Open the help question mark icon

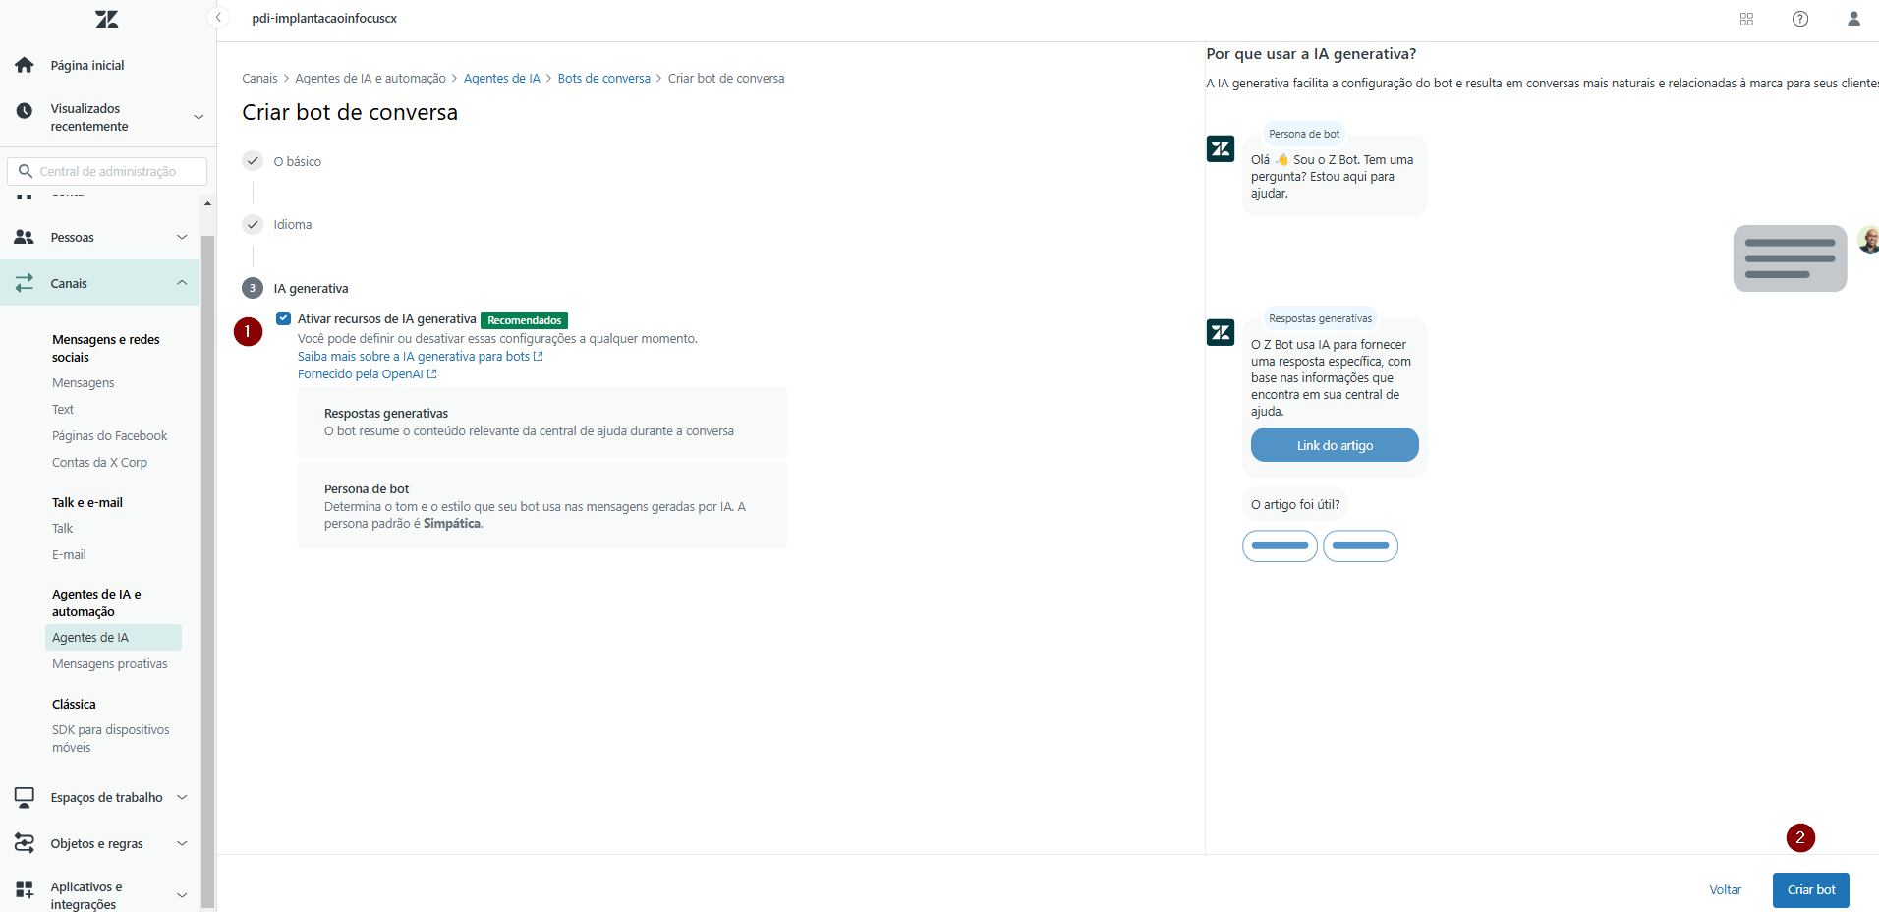(x=1799, y=19)
